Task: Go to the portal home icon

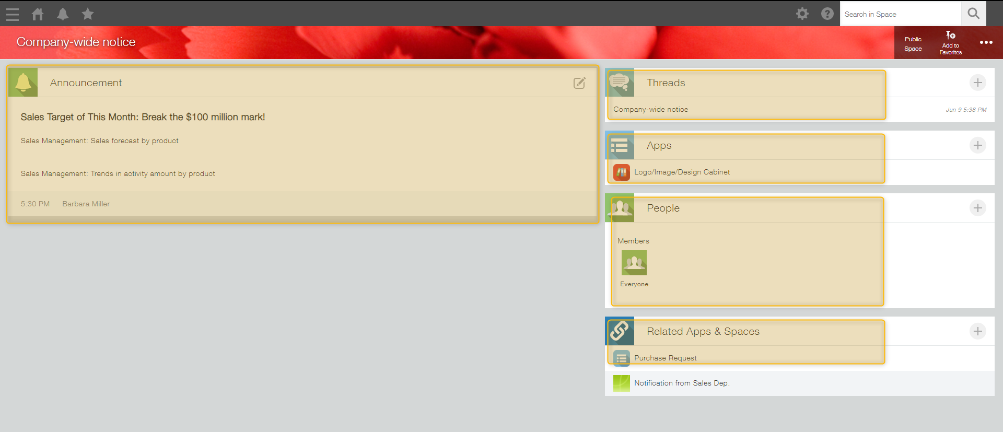Action: [38, 14]
